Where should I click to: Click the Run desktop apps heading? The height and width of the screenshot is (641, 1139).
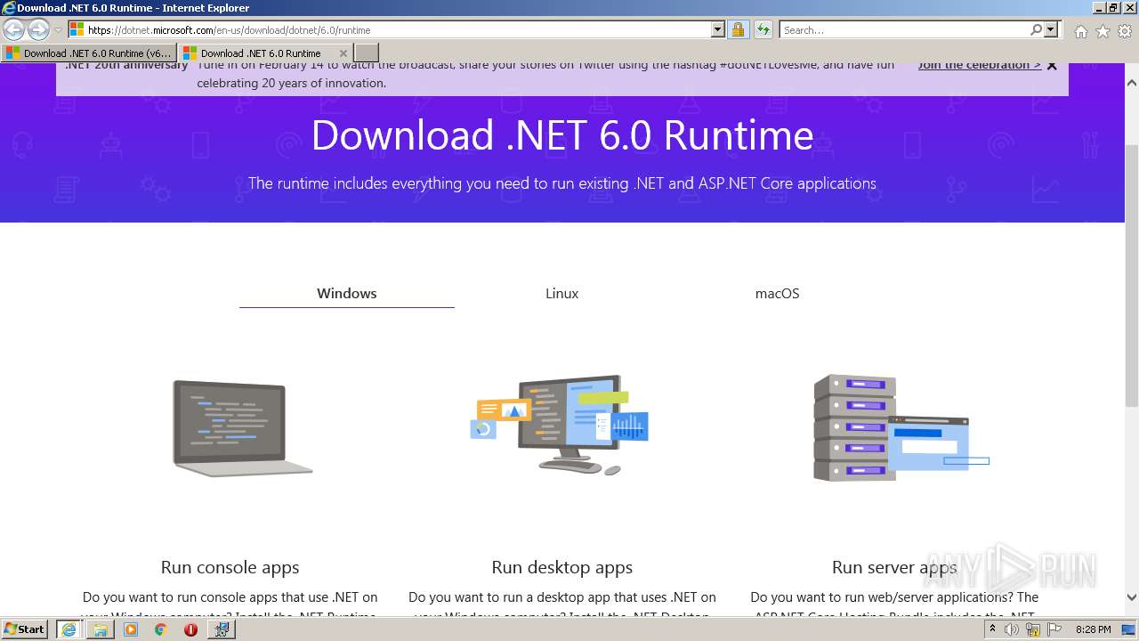(x=561, y=567)
